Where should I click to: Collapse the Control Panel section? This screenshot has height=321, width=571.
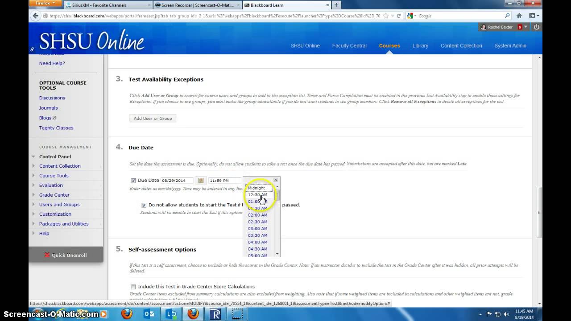pos(33,156)
